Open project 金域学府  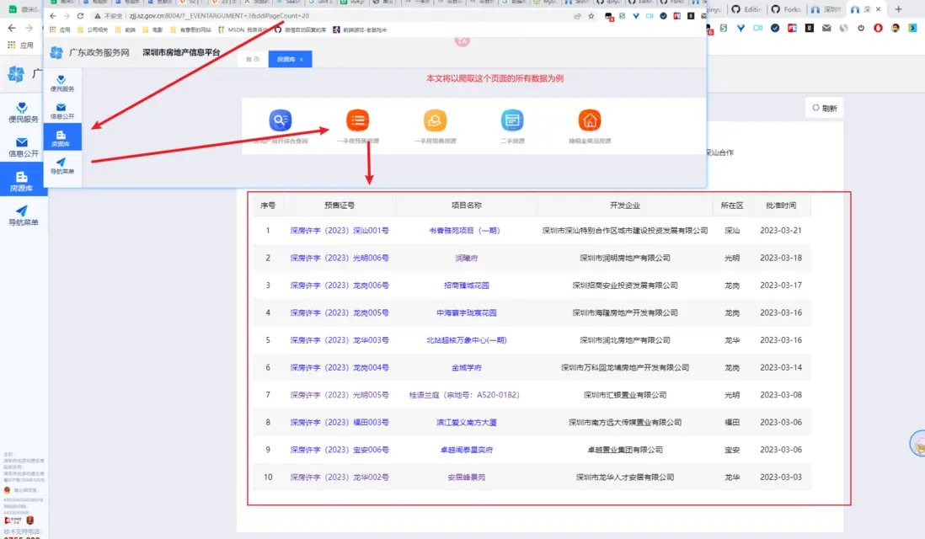pyautogui.click(x=466, y=367)
